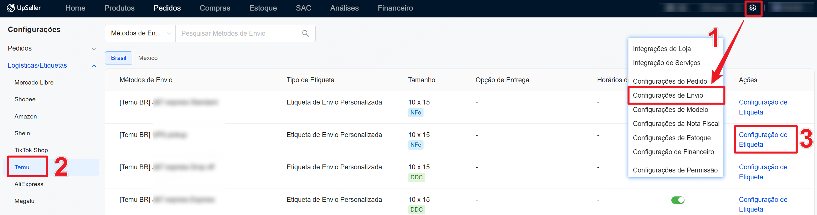Toggle the green switch in last row
The width and height of the screenshot is (817, 215).
677,200
